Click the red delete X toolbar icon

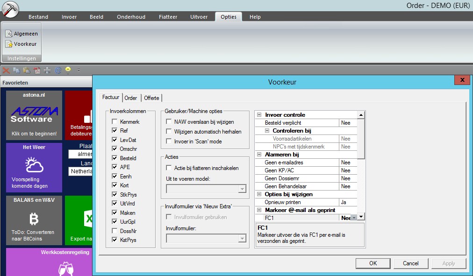point(6,71)
